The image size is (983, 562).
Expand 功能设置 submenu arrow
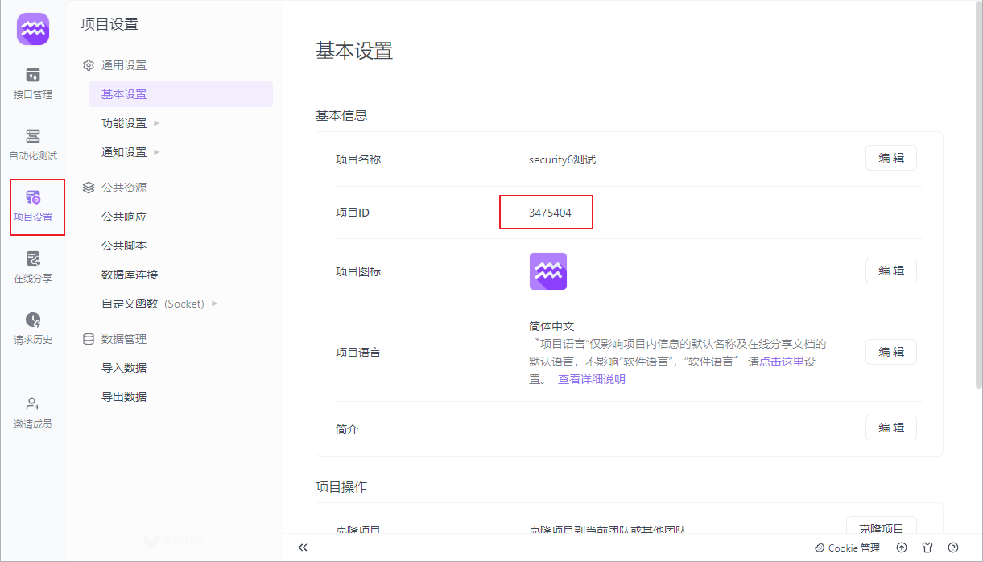pyautogui.click(x=156, y=123)
